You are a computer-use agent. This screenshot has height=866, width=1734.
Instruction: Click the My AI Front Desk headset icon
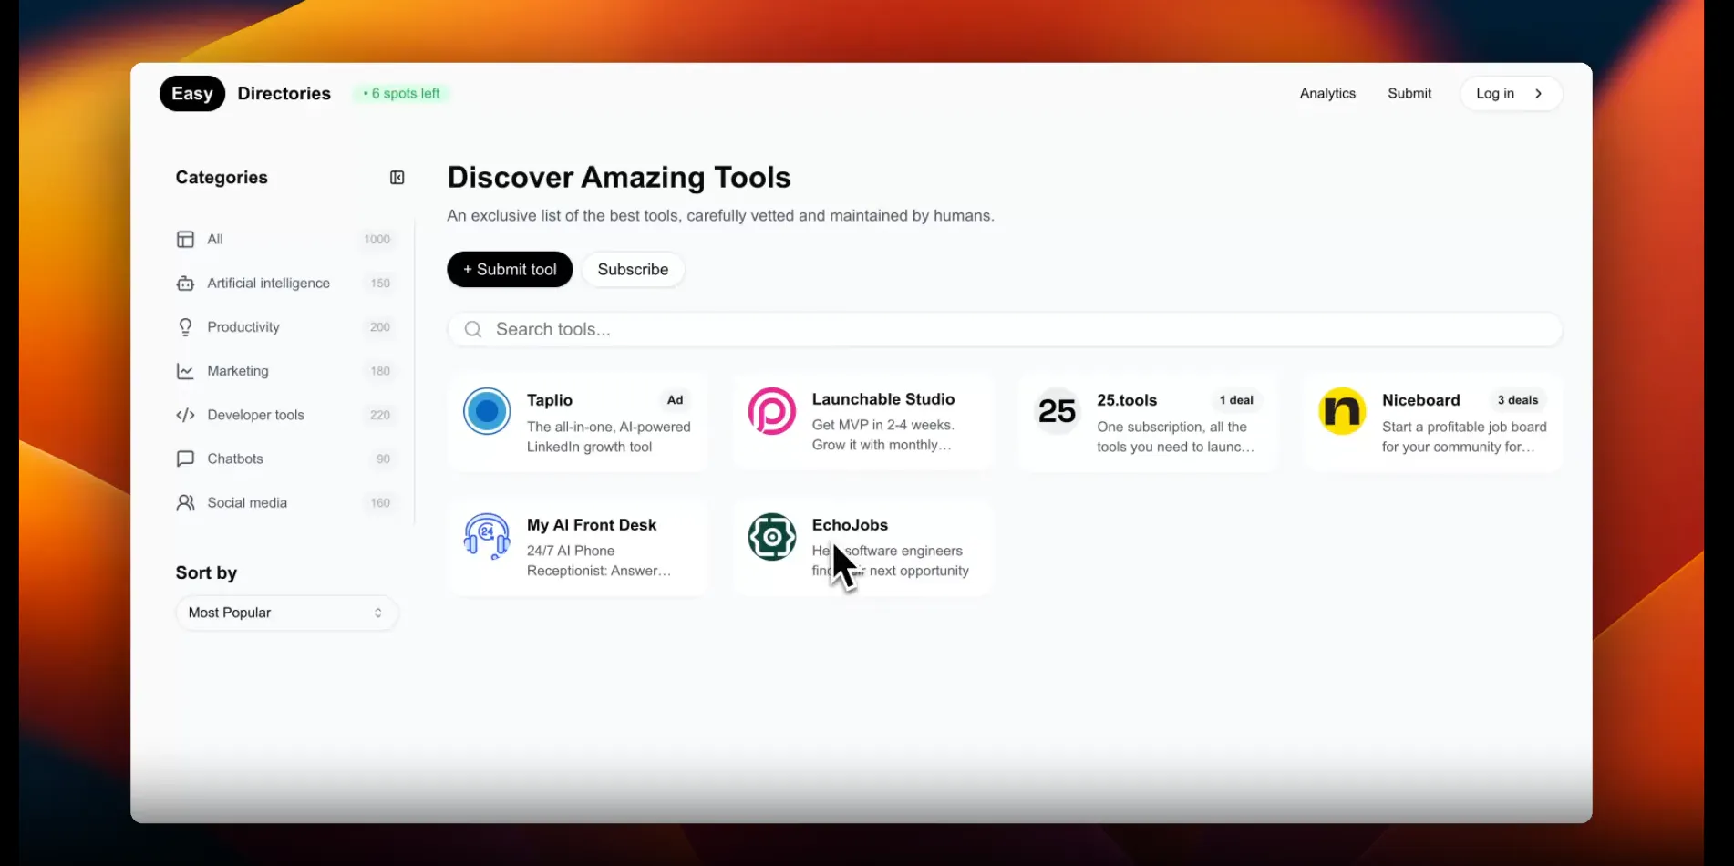click(x=486, y=537)
